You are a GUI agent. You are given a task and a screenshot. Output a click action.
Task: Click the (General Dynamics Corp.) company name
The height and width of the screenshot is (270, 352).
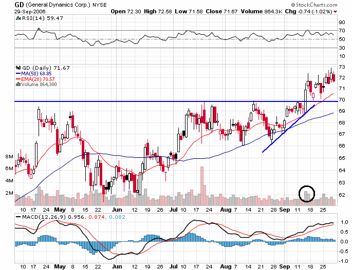[59, 5]
